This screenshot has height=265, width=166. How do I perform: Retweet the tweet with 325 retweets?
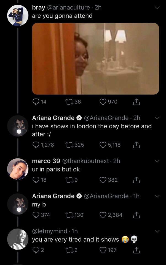69,145
